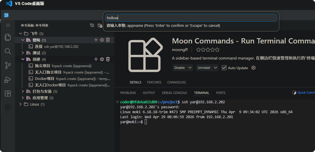Click the terminal icon beside 独立项目
Image resolution: width=315 pixels, height=152 pixels.
pyautogui.click(x=31, y=66)
